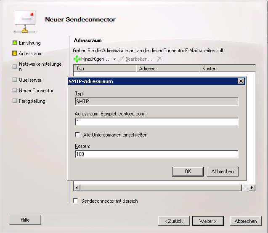The image size is (268, 233).
Task: Click the green plus Hinzufügen icon
Action: tap(77, 59)
